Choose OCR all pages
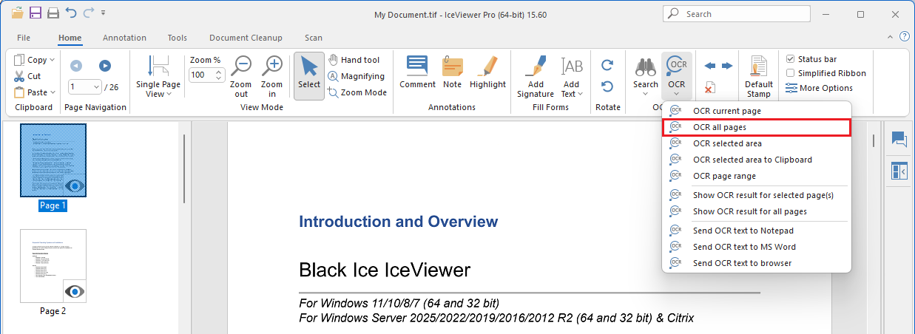Screen dimensions: 915x334 click(x=757, y=127)
